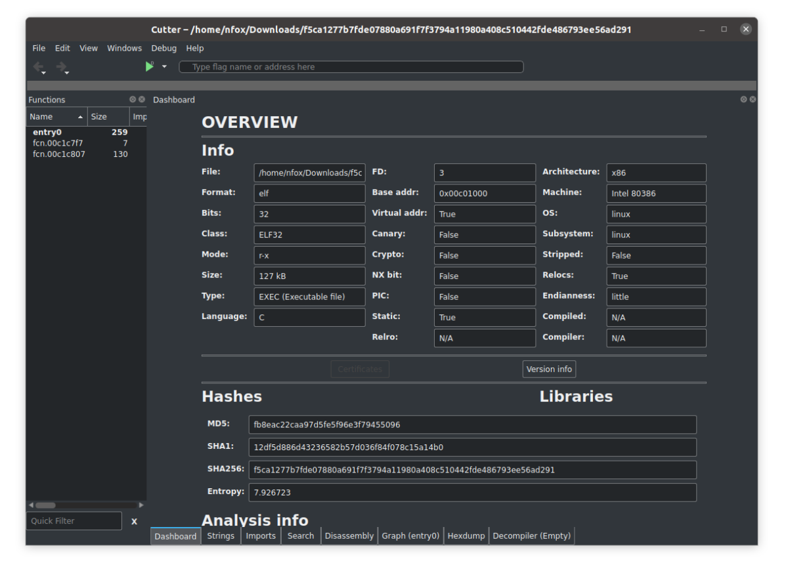Open the debug configuration dropdown arrow
The height and width of the screenshot is (569, 788).
[x=164, y=67]
